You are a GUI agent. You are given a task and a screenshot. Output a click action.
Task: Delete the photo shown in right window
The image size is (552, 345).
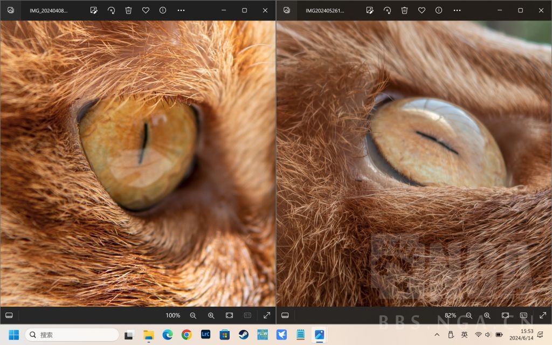coord(404,10)
